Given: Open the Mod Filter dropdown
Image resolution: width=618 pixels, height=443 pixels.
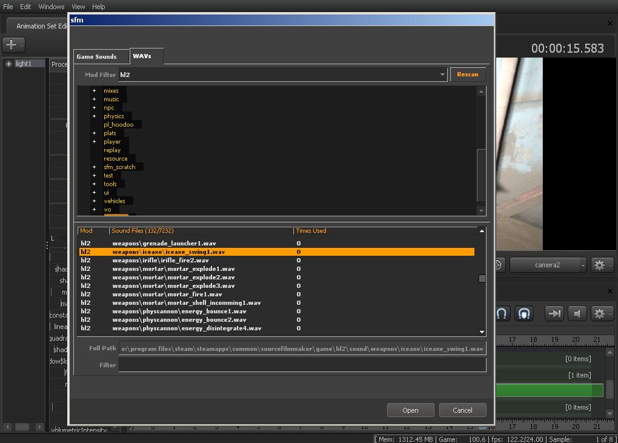Looking at the screenshot, I should coord(442,75).
